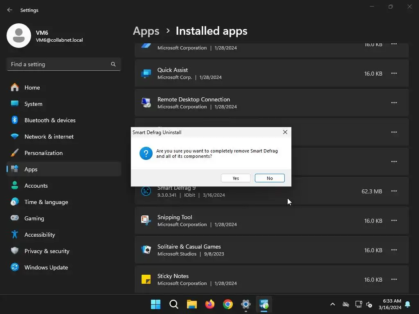Click the Find a setting search box

pyautogui.click(x=64, y=64)
